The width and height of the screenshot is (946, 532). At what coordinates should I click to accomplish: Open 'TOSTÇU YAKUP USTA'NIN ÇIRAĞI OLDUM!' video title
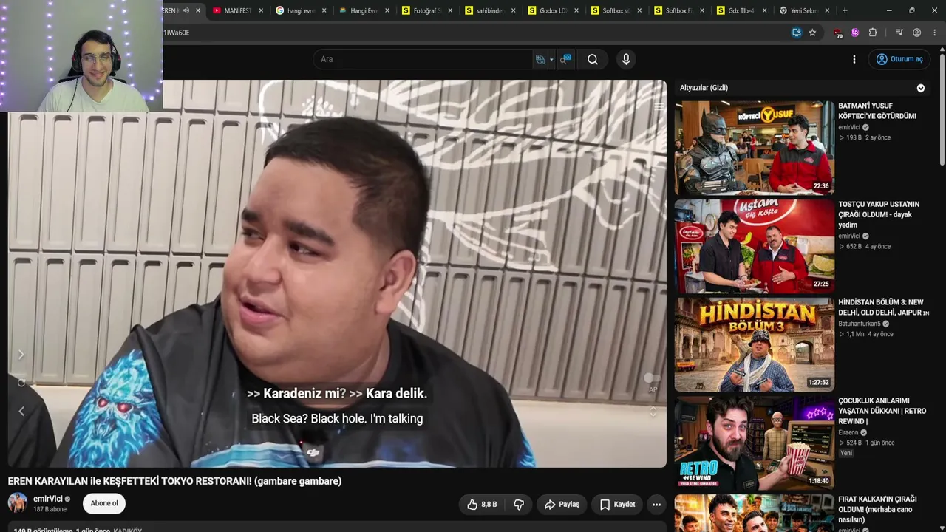point(879,214)
